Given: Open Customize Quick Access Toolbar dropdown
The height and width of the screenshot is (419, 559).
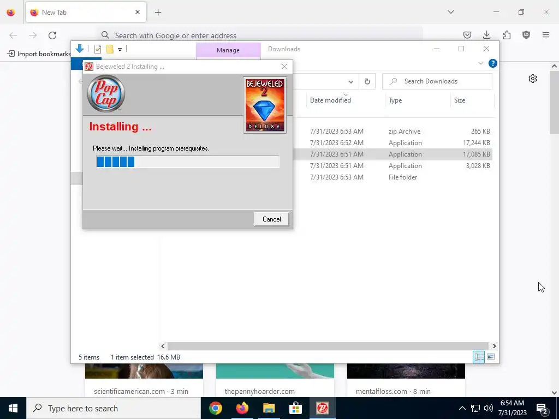Looking at the screenshot, I should pyautogui.click(x=120, y=50).
